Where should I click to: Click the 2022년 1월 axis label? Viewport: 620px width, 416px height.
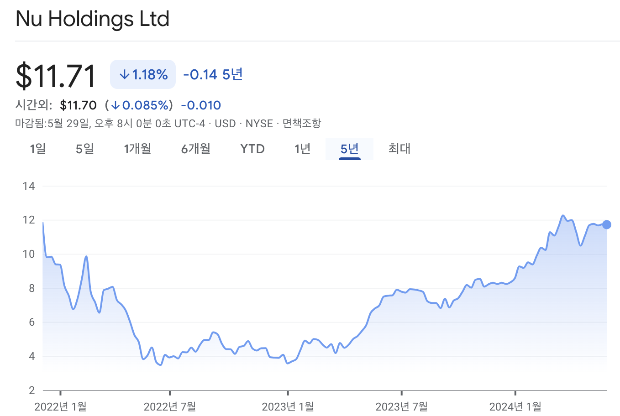tap(60, 406)
